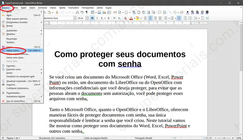The image size is (243, 140).
Task: Click the Undo arrow icon
Action: coord(62,12)
